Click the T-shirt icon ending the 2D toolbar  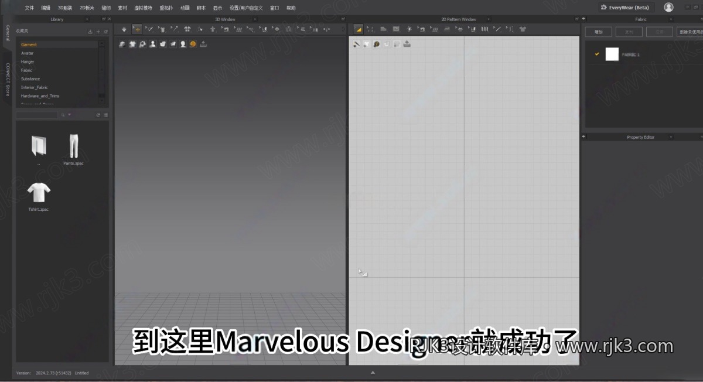point(523,29)
